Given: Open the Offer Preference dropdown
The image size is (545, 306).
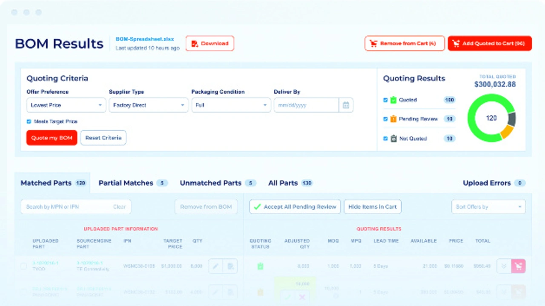Looking at the screenshot, I should (66, 105).
